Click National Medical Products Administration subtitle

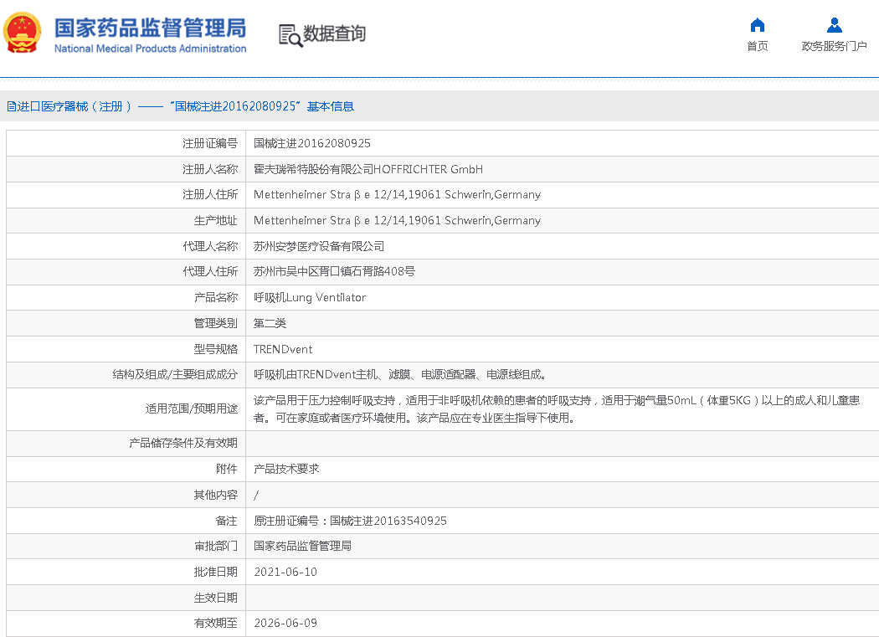[x=151, y=49]
